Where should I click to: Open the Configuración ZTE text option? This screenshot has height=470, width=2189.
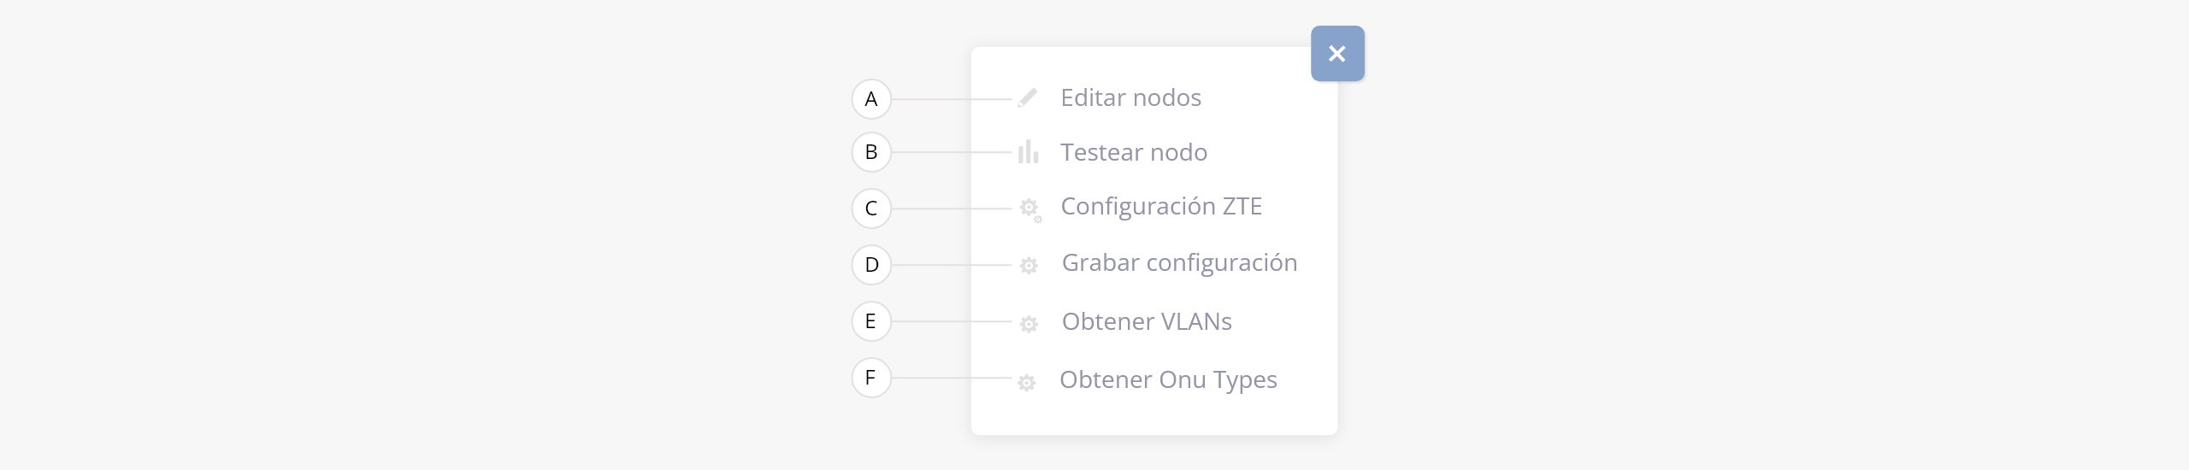pyautogui.click(x=1161, y=207)
